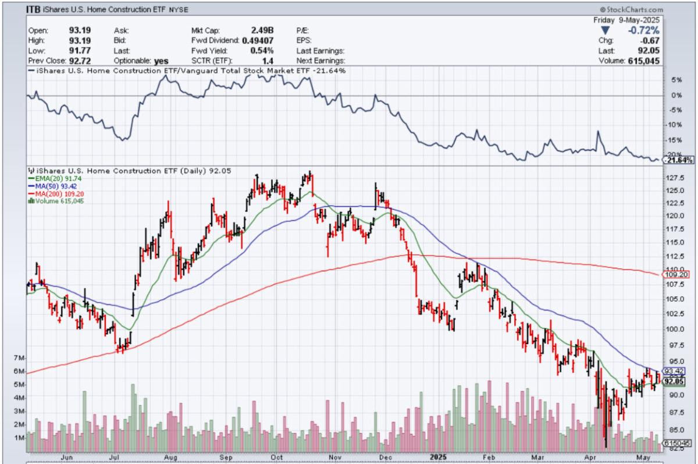Click the 100.0 price axis label
Viewport: 698px width, 464px height.
click(x=675, y=329)
